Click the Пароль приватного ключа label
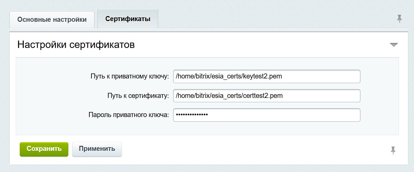This screenshot has height=172, width=414. [x=129, y=115]
